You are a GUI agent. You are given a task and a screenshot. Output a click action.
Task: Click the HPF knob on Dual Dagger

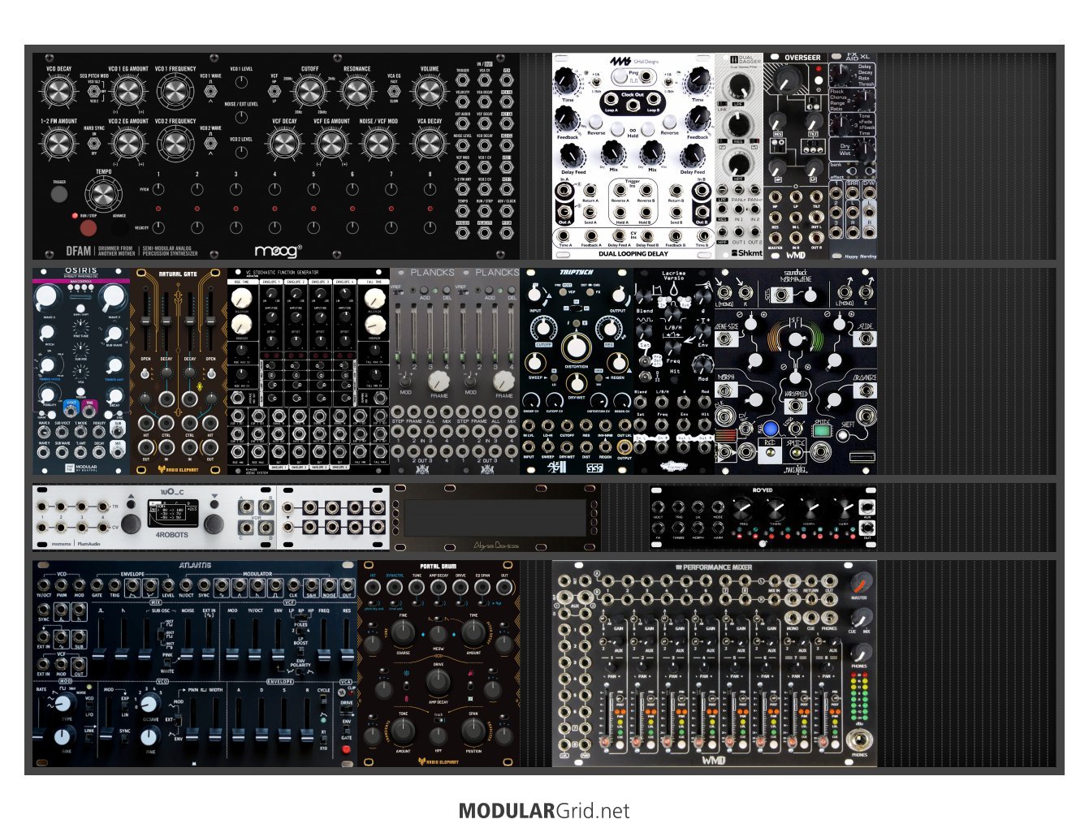pos(738,163)
